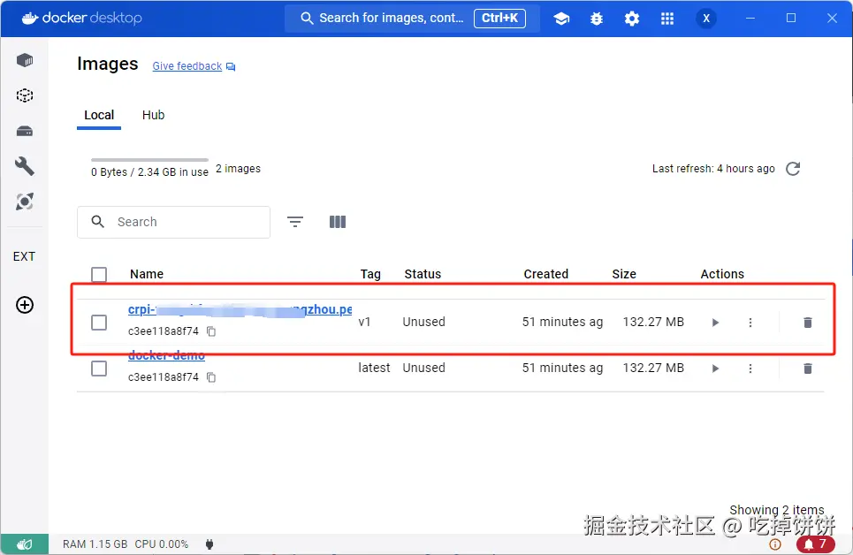The image size is (853, 555).
Task: Open the Settings gear icon
Action: (x=632, y=19)
